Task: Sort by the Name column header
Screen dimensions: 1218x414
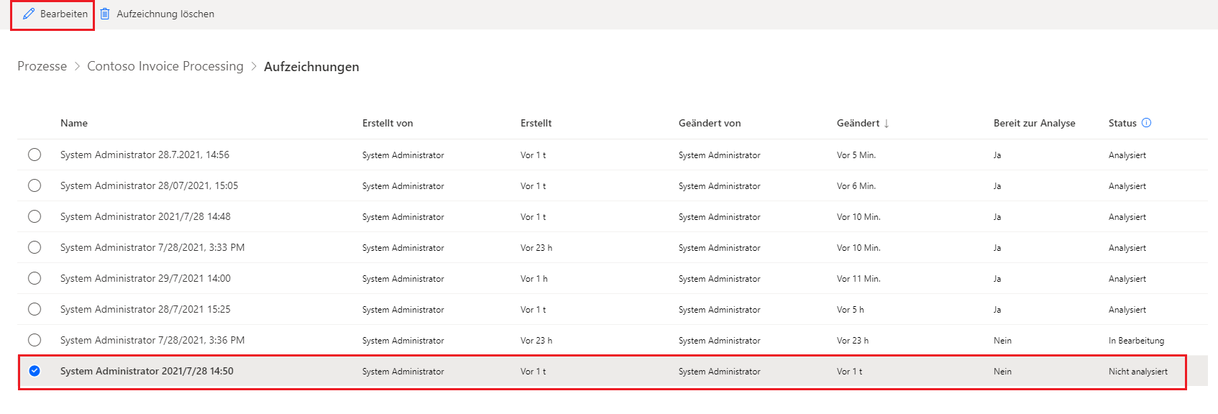Action: pos(74,123)
